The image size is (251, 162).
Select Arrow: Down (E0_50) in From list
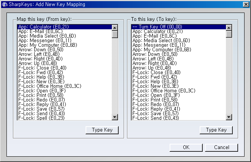coord(64,49)
